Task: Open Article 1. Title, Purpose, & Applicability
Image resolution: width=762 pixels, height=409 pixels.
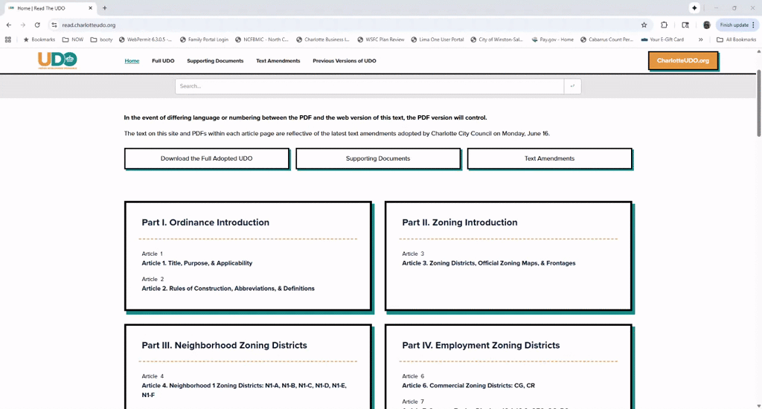Action: coord(196,263)
